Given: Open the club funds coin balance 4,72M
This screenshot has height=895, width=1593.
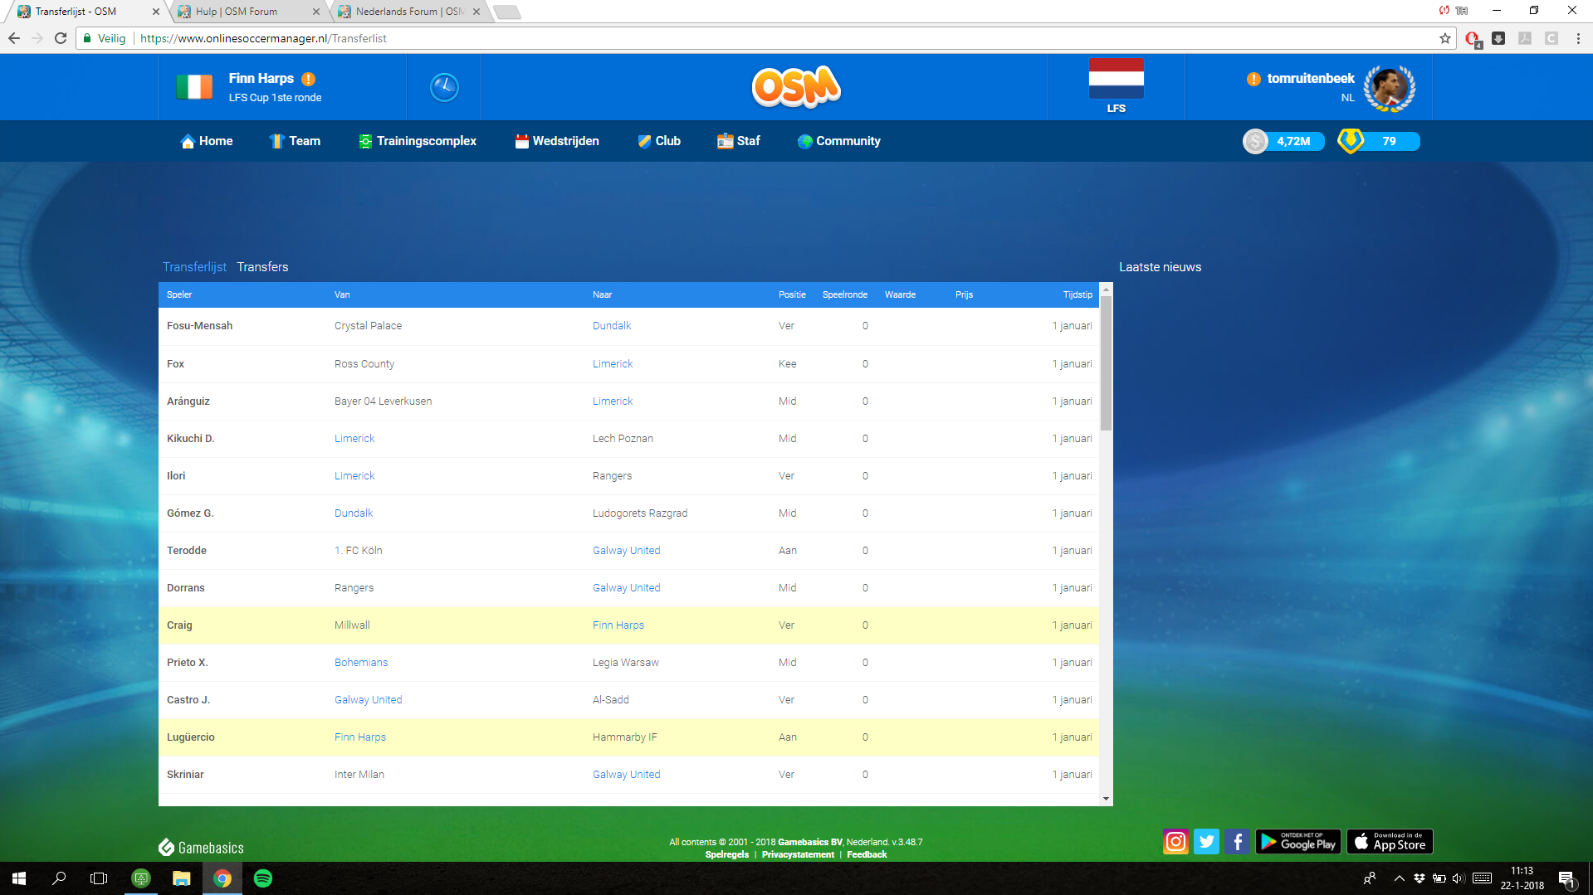Looking at the screenshot, I should pyautogui.click(x=1283, y=141).
